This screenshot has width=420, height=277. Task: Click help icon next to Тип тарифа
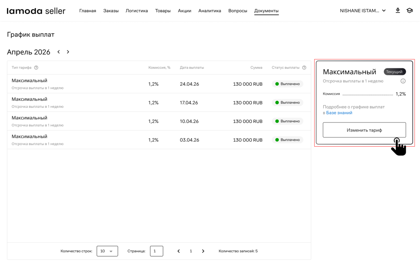pos(36,68)
